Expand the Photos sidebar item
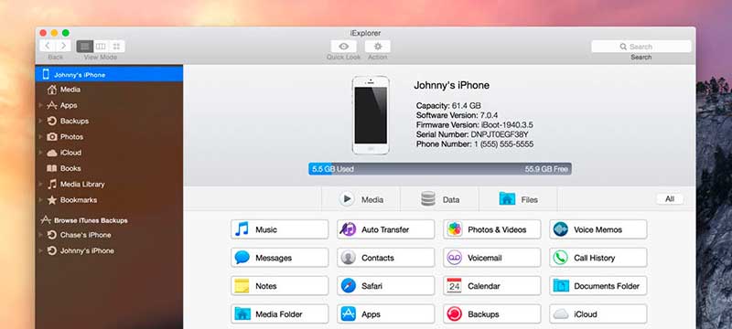 click(41, 136)
